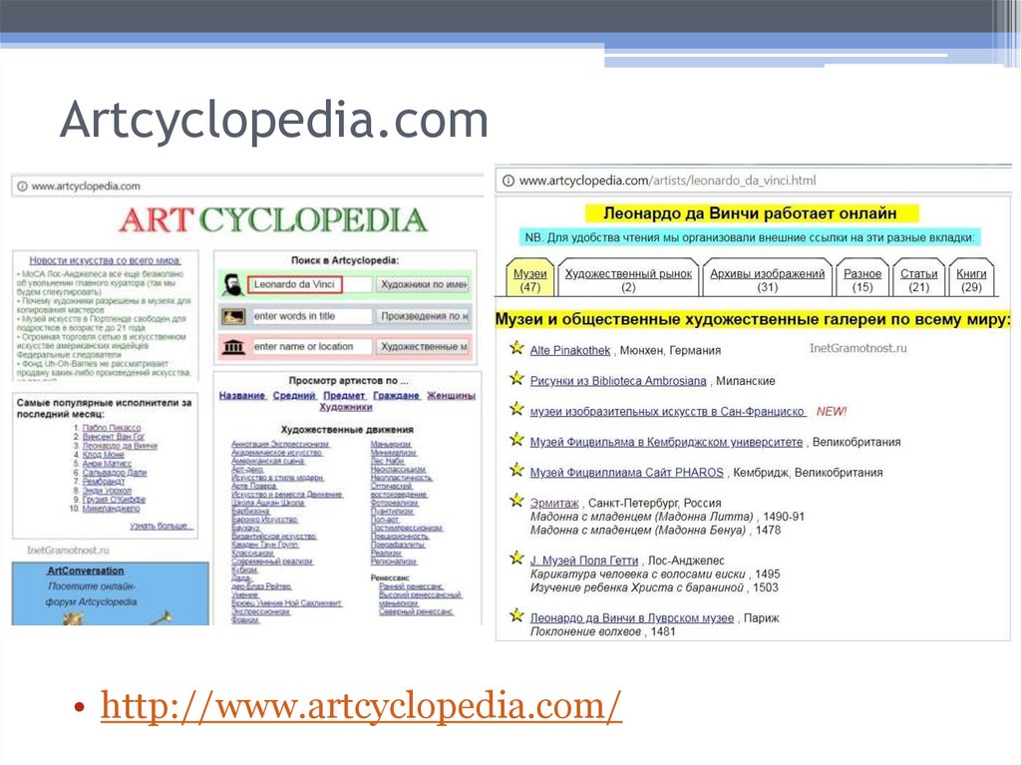Viewport: 1021px width, 765px height.
Task: Open the Женщины Художники link
Action: click(398, 401)
